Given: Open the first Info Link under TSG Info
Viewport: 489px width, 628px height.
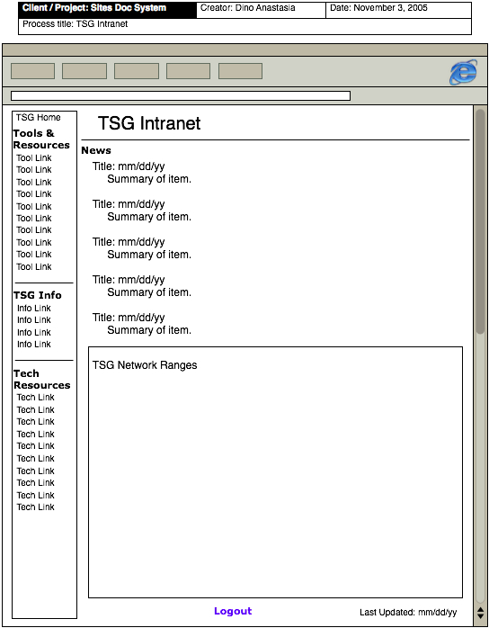Looking at the screenshot, I should tap(34, 308).
